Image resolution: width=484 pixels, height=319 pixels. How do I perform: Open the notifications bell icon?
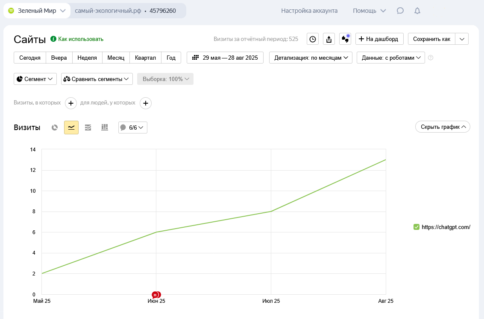(x=417, y=11)
